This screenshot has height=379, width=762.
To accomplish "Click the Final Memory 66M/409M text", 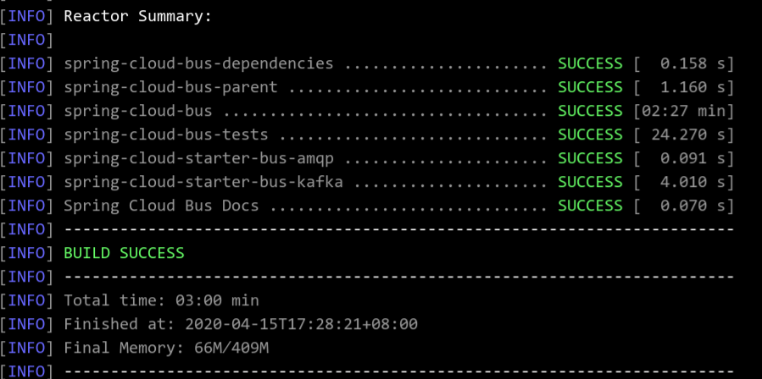I will [x=166, y=348].
